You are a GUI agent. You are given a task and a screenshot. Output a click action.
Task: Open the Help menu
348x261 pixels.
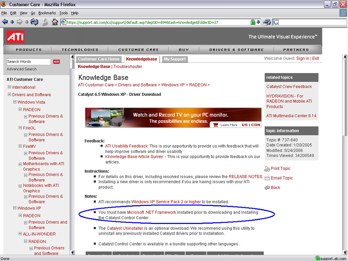coord(75,13)
